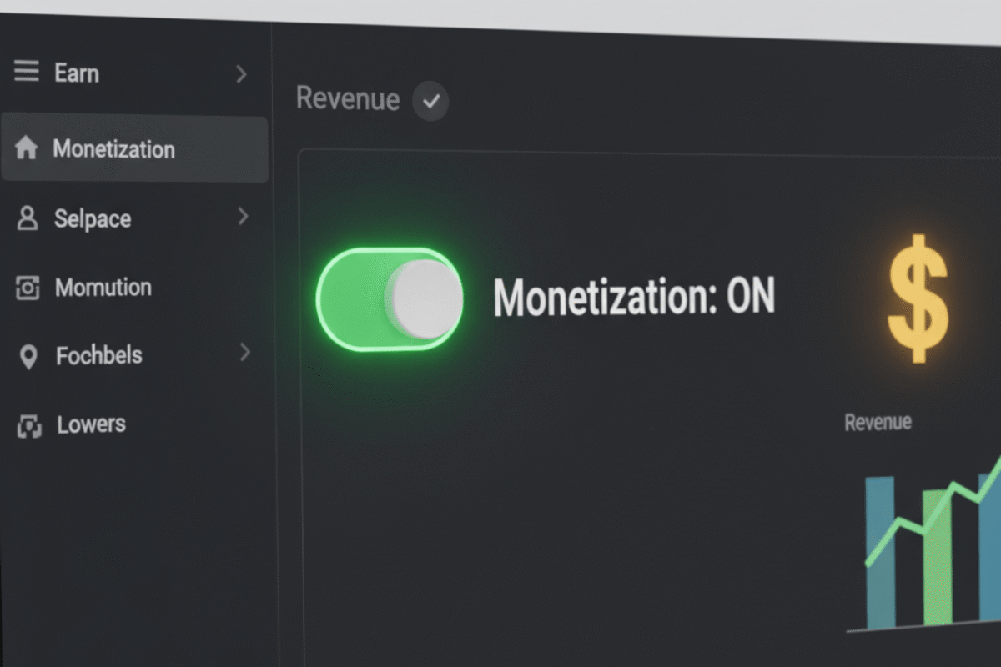Viewport: 1001px width, 667px height.
Task: Click the camera icon beside Momution
Action: point(28,288)
